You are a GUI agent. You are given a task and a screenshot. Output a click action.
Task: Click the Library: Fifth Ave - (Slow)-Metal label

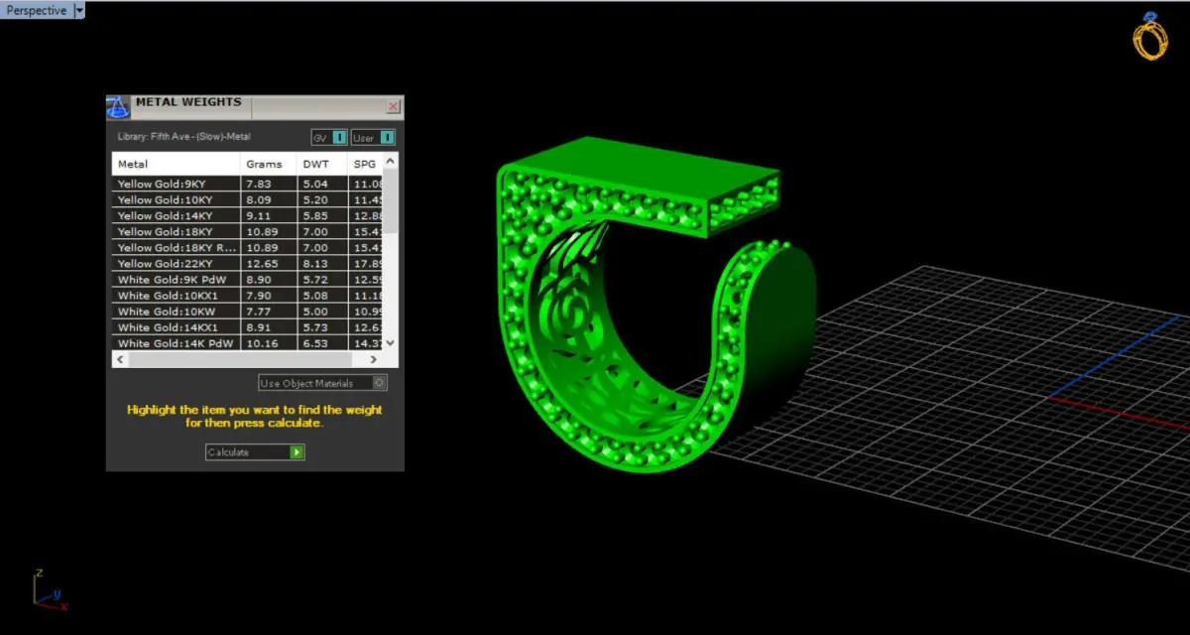click(183, 137)
